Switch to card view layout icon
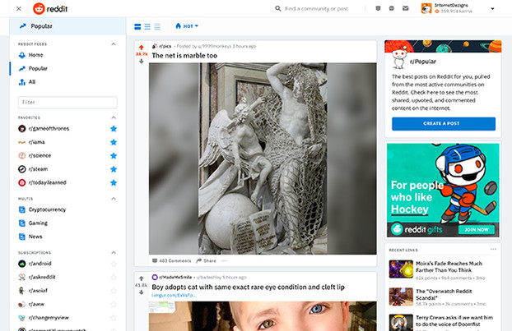The width and height of the screenshot is (512, 331). point(137,26)
